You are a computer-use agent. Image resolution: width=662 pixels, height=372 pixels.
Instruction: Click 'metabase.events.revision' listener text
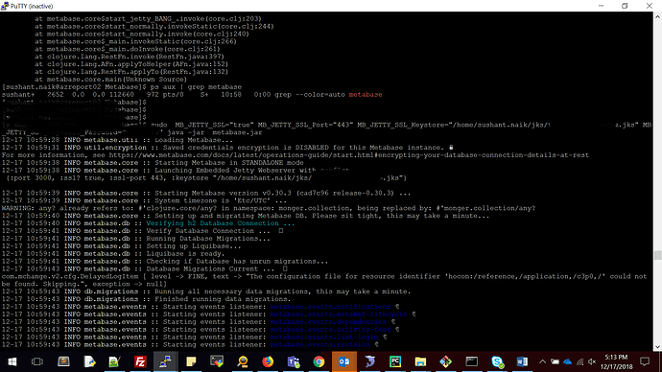(x=320, y=344)
